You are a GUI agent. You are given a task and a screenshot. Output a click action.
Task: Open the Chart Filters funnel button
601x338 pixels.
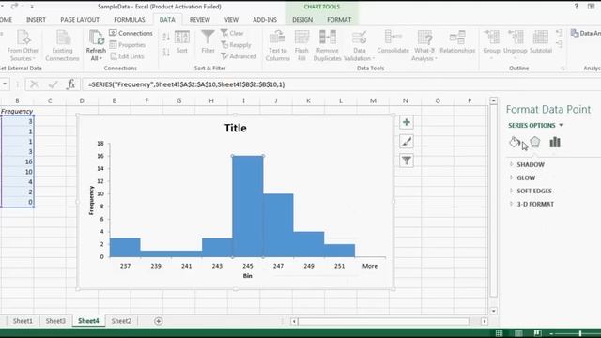point(407,161)
